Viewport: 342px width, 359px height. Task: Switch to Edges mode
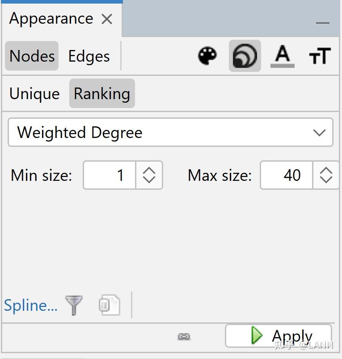[89, 56]
